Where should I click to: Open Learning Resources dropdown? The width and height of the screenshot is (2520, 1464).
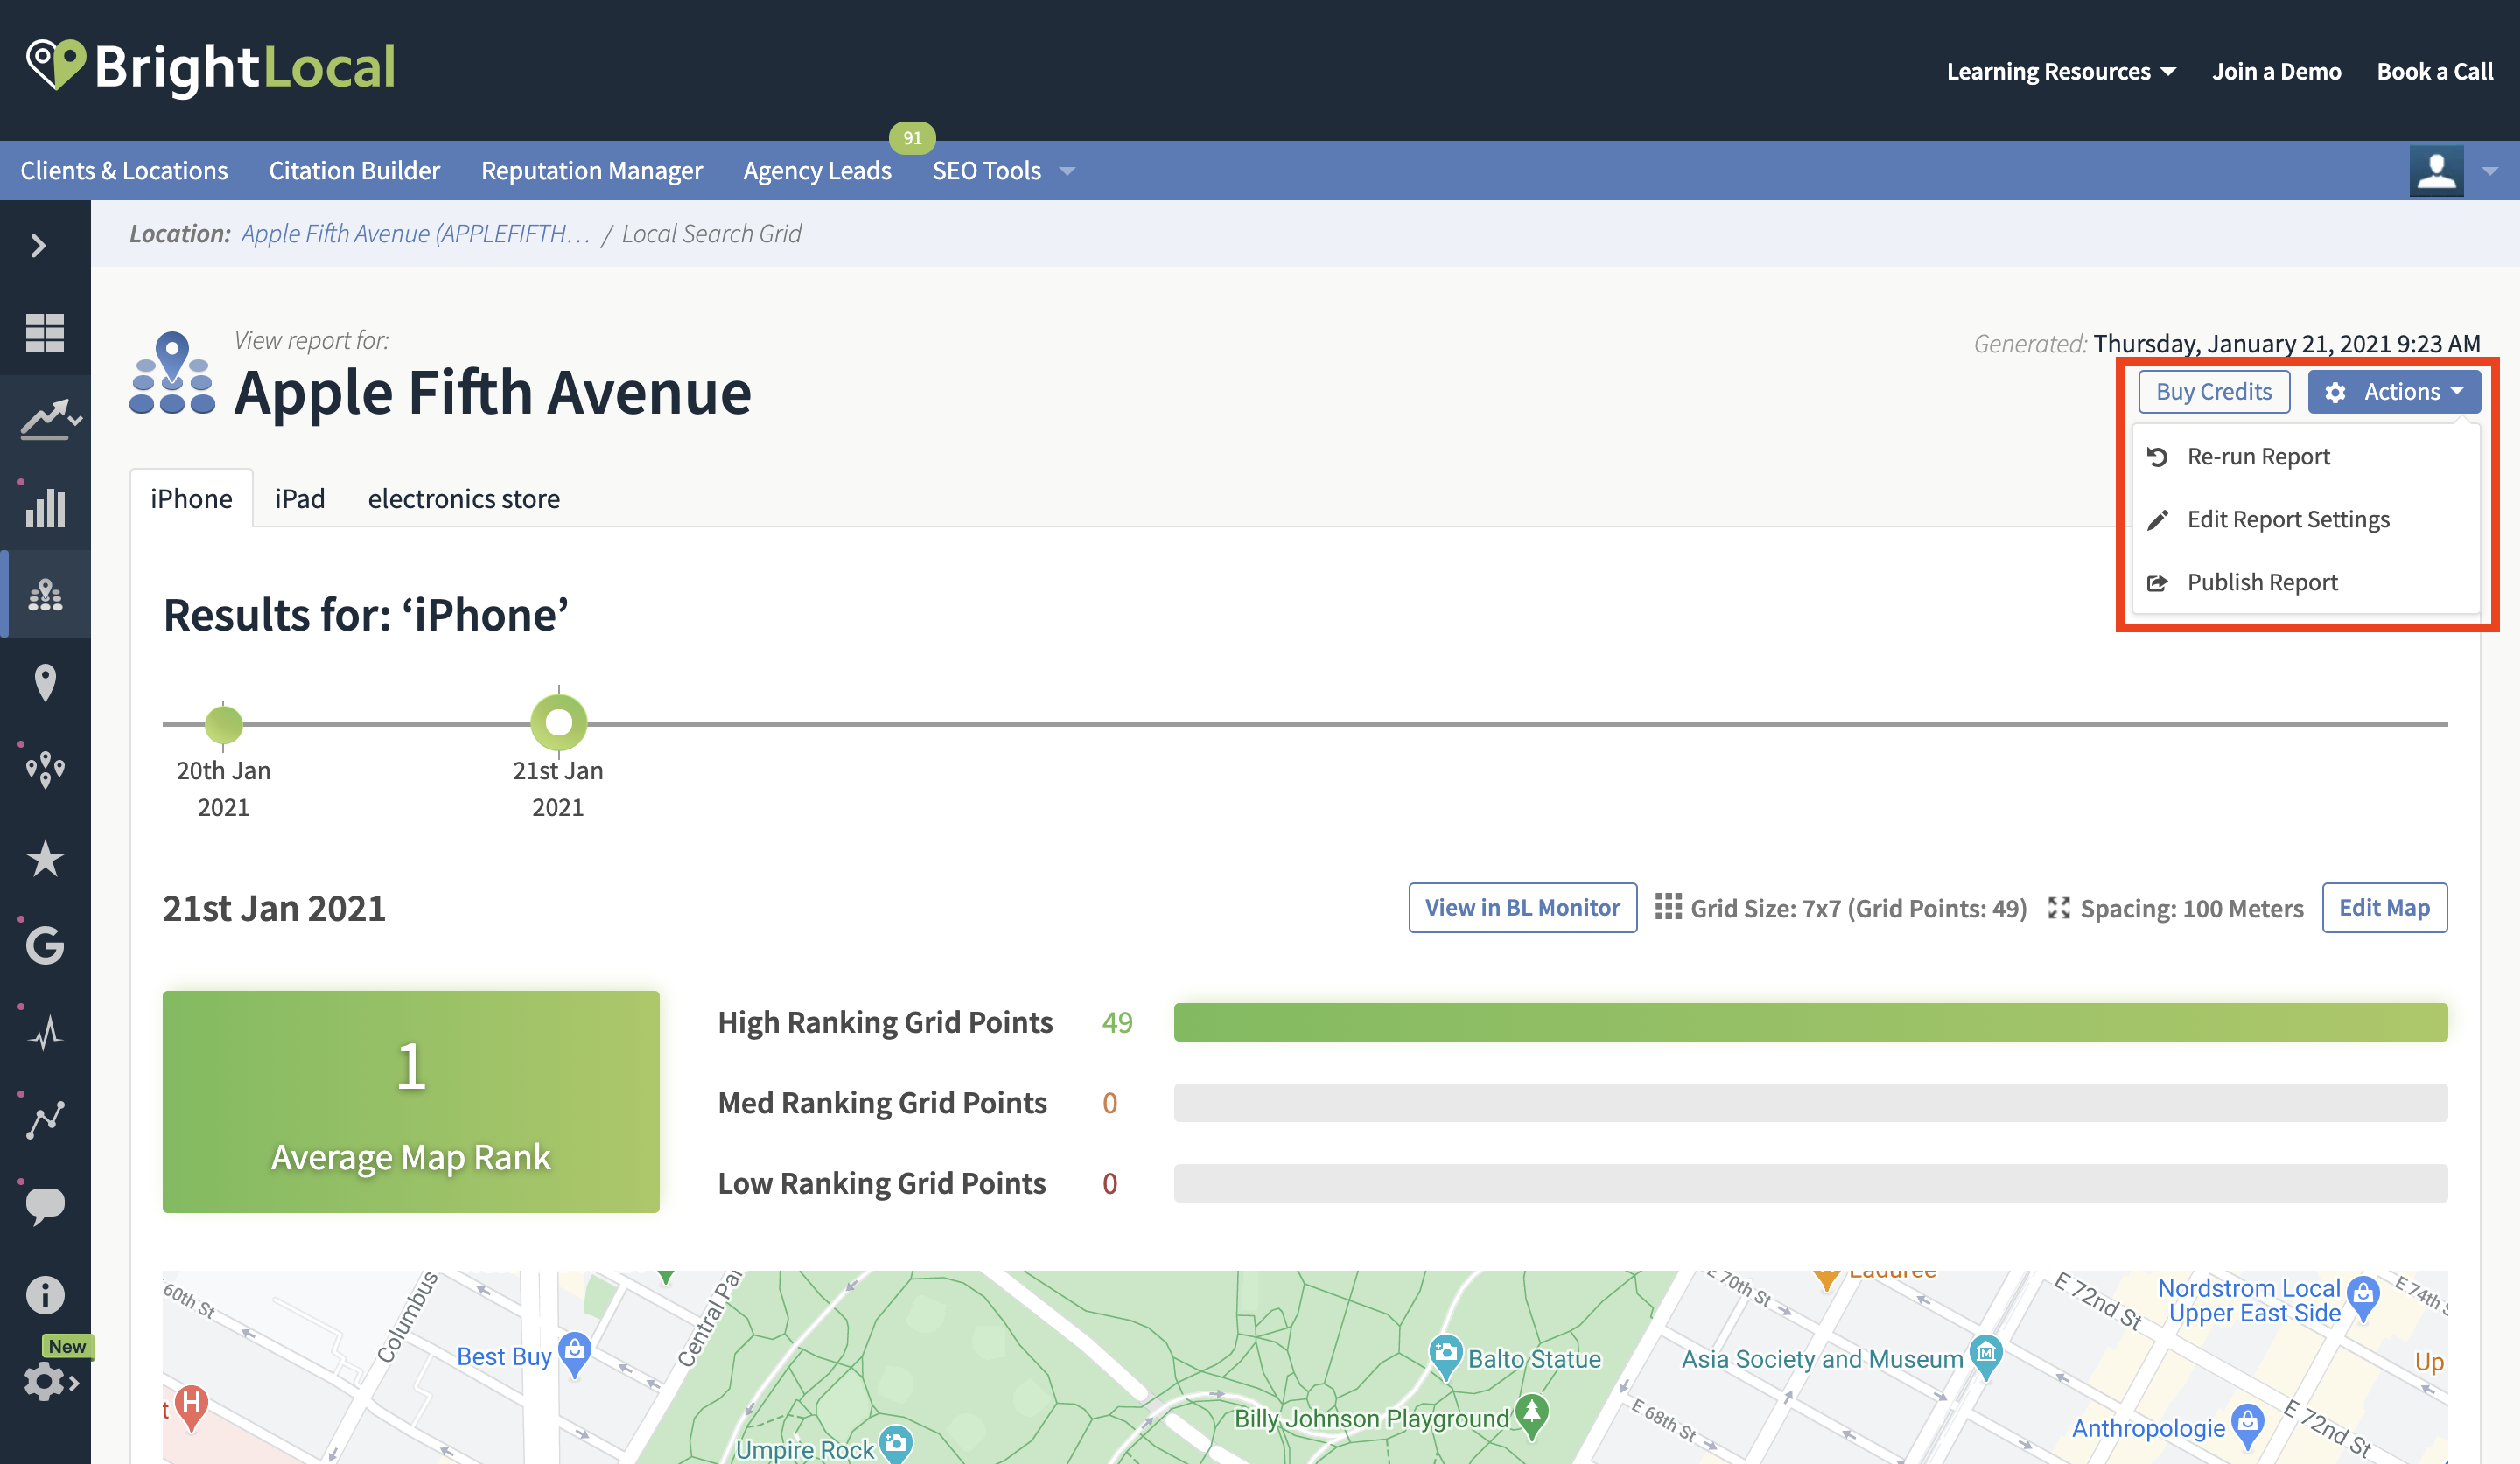pos(2060,71)
